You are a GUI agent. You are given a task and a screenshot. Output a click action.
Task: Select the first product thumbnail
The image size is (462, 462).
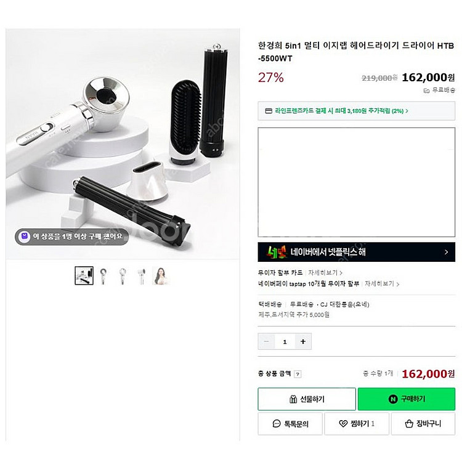(x=84, y=275)
